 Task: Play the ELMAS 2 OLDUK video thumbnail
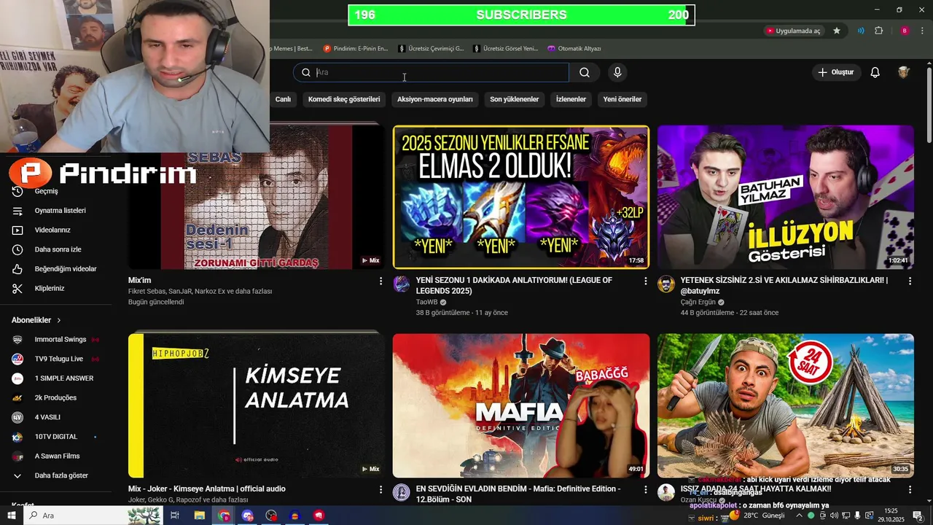pos(521,197)
